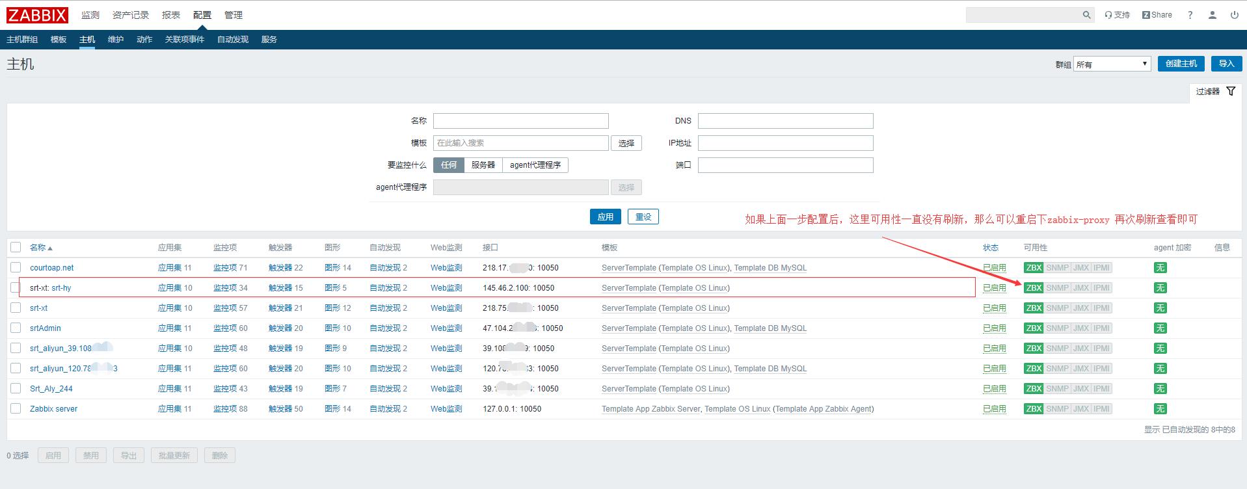Switch to 服务 submenu
The width and height of the screenshot is (1247, 489).
269,40
